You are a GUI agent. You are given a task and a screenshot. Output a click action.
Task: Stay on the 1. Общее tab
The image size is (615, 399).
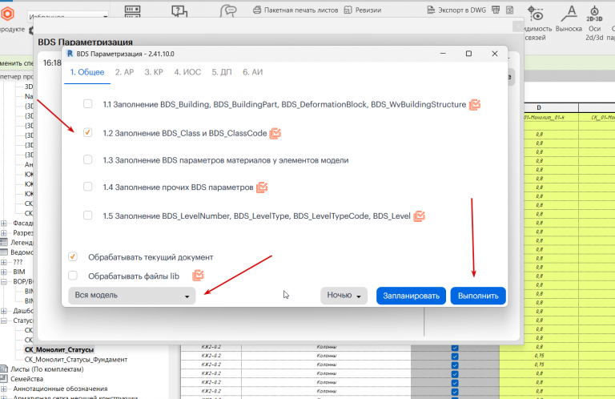(87, 72)
